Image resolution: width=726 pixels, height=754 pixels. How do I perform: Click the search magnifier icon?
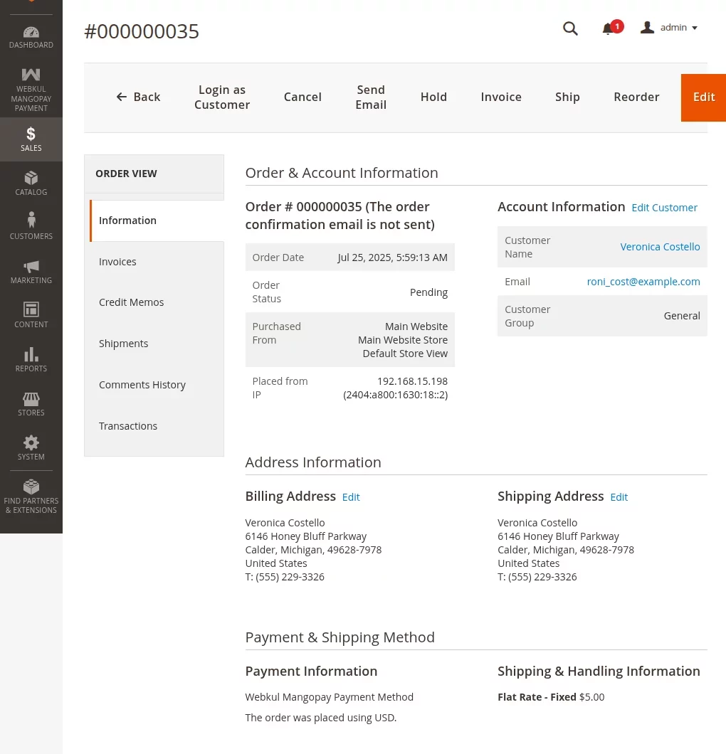coord(570,28)
